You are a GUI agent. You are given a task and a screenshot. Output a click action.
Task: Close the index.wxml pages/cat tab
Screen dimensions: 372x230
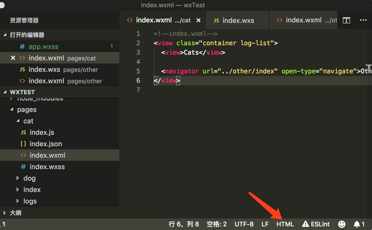point(198,20)
